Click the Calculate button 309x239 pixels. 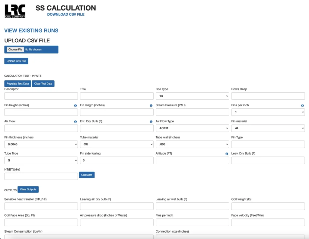pos(87,175)
